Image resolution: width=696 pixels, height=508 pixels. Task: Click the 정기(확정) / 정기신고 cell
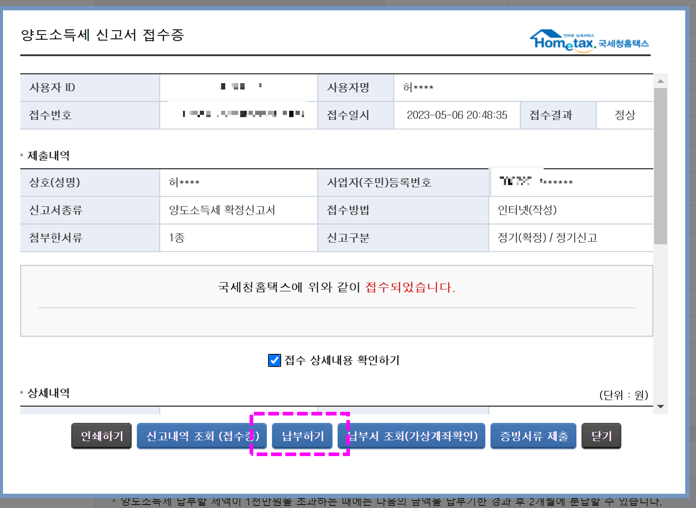click(x=548, y=238)
